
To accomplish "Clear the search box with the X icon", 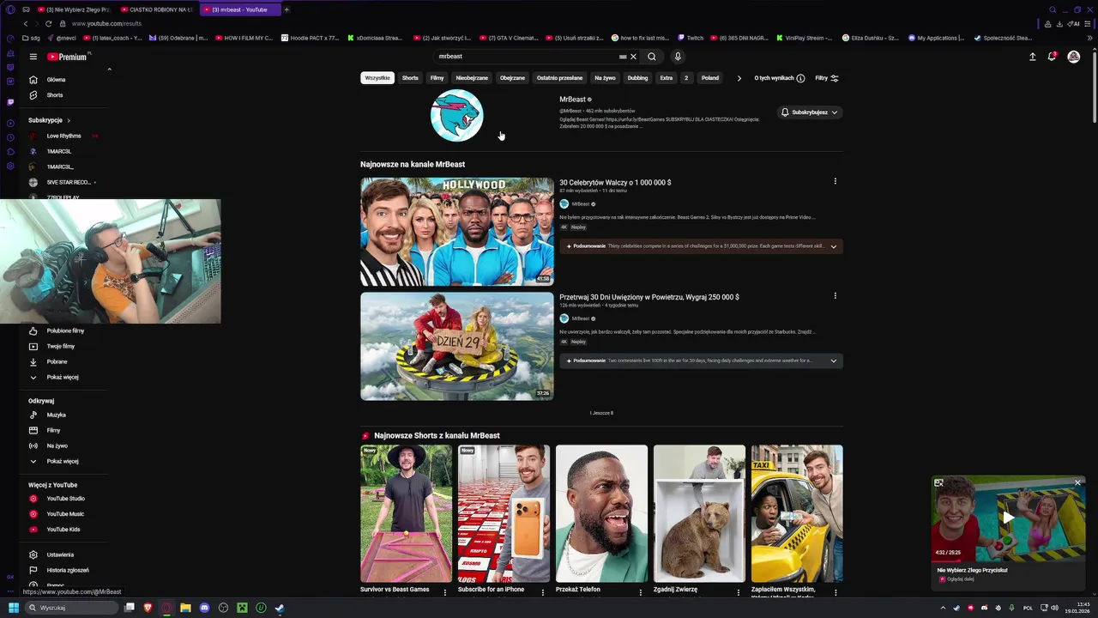I will tap(633, 57).
